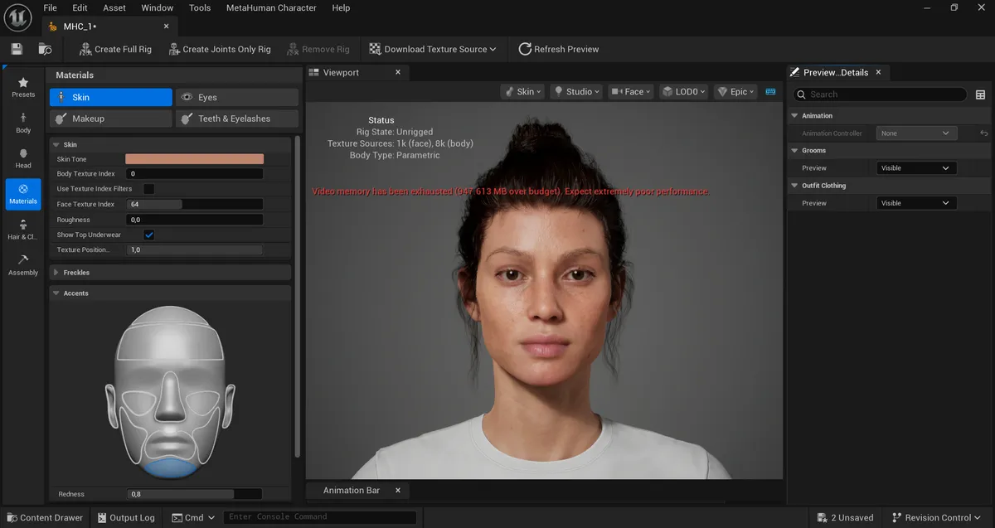Open the Edit menu

[x=80, y=7]
